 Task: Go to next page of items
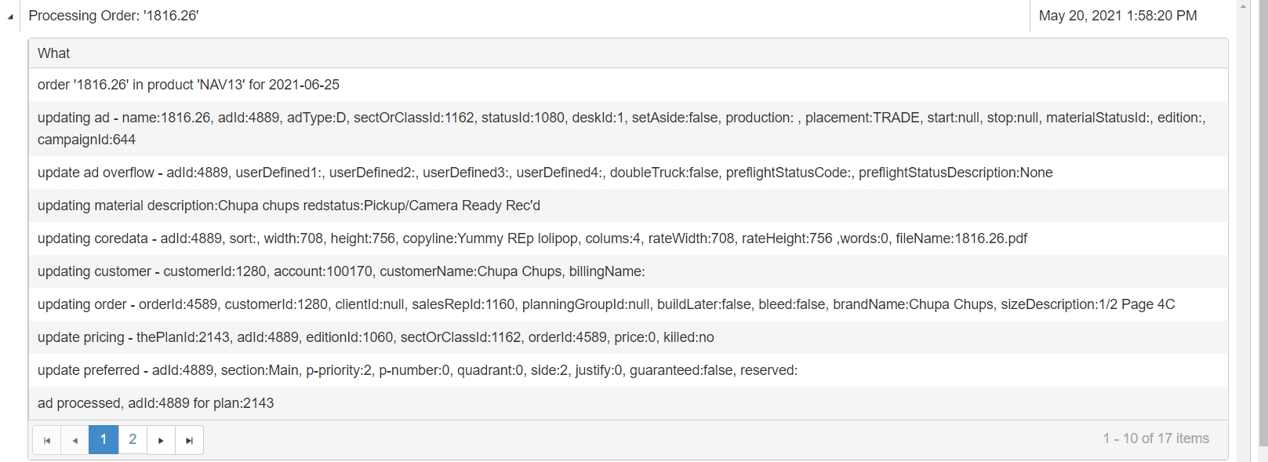[x=161, y=440]
